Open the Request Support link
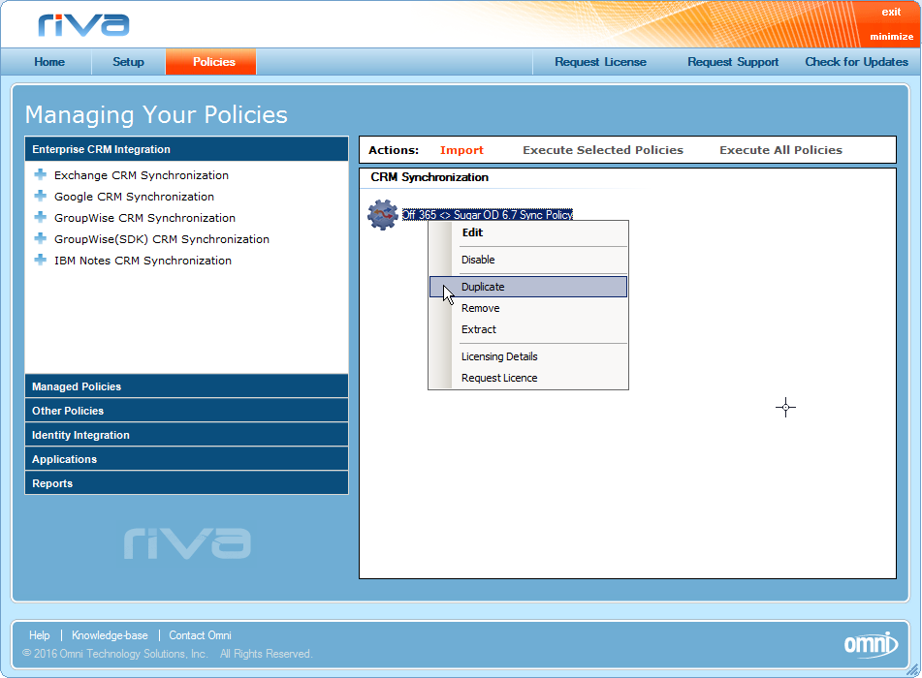The width and height of the screenshot is (922, 678). [733, 62]
